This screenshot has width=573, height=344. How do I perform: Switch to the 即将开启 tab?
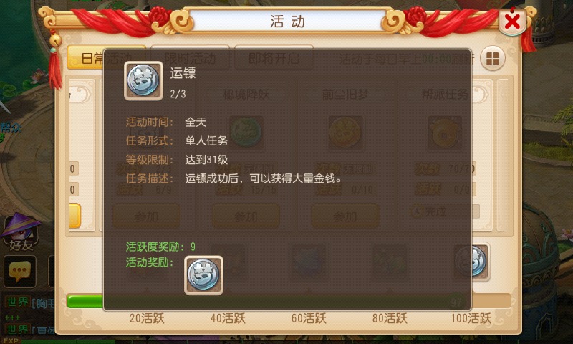pos(274,58)
